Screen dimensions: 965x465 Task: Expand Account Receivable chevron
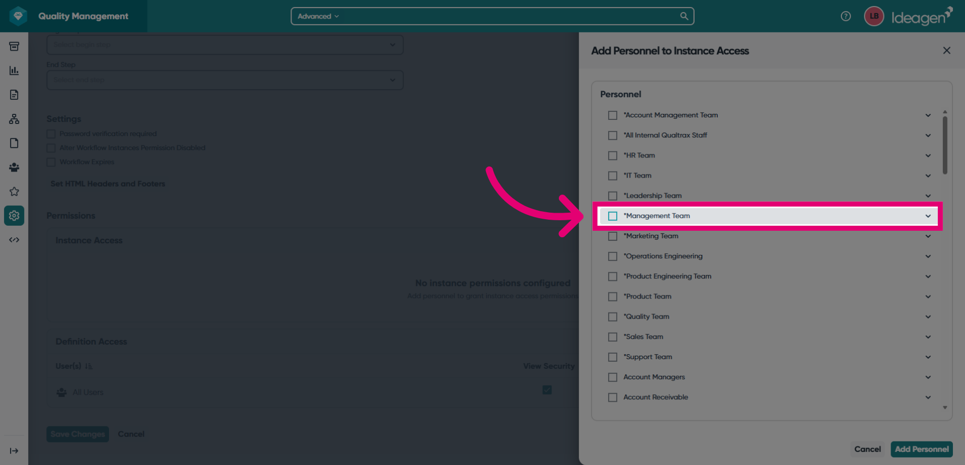point(928,397)
